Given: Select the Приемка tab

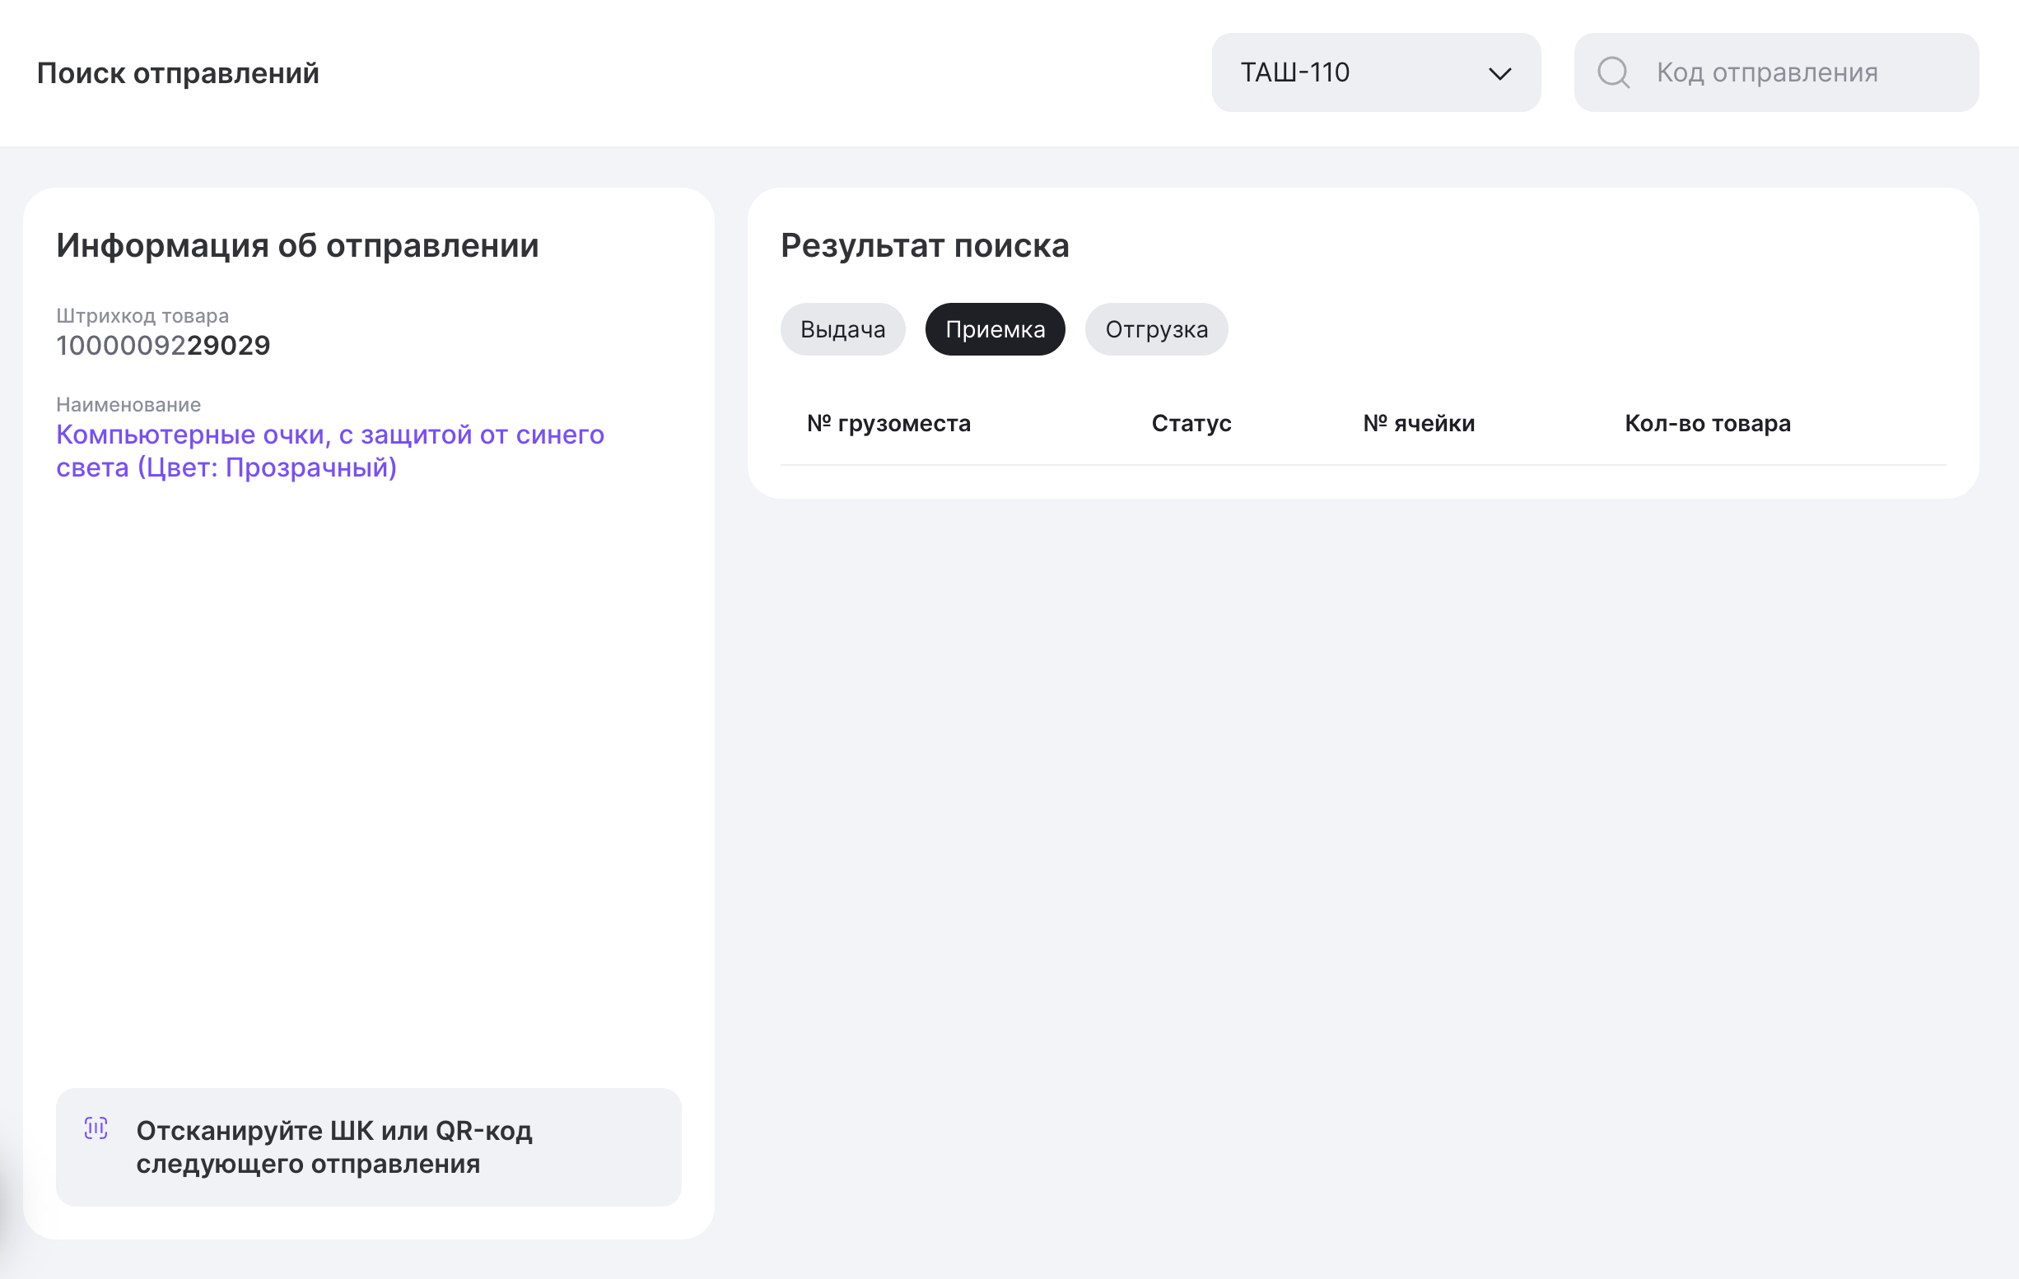Looking at the screenshot, I should pyautogui.click(x=995, y=329).
